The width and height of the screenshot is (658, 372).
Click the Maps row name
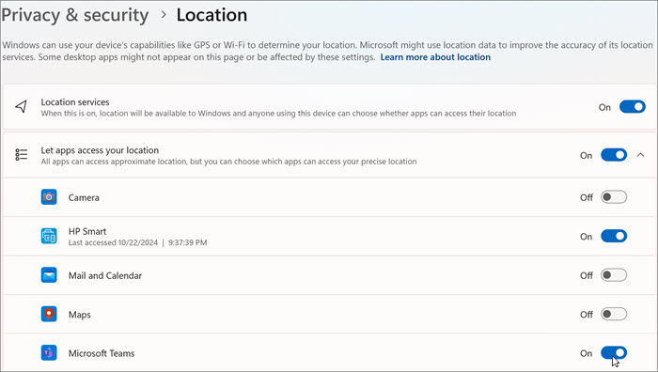pyautogui.click(x=80, y=315)
